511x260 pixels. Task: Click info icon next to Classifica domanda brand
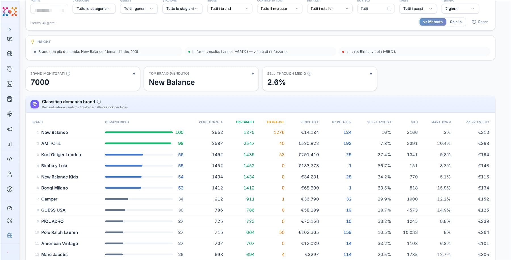coord(99,102)
